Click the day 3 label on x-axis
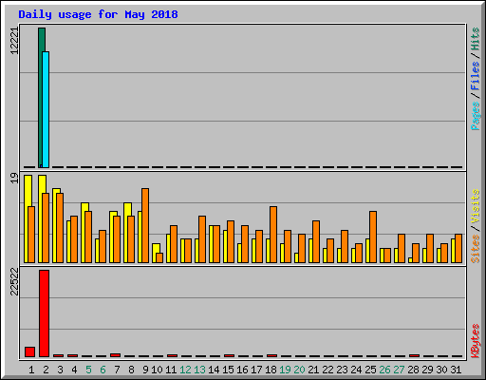 [60, 370]
